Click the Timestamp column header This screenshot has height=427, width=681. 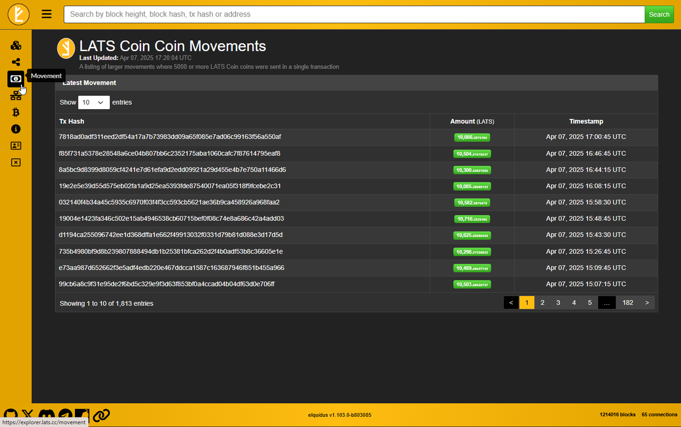point(586,121)
